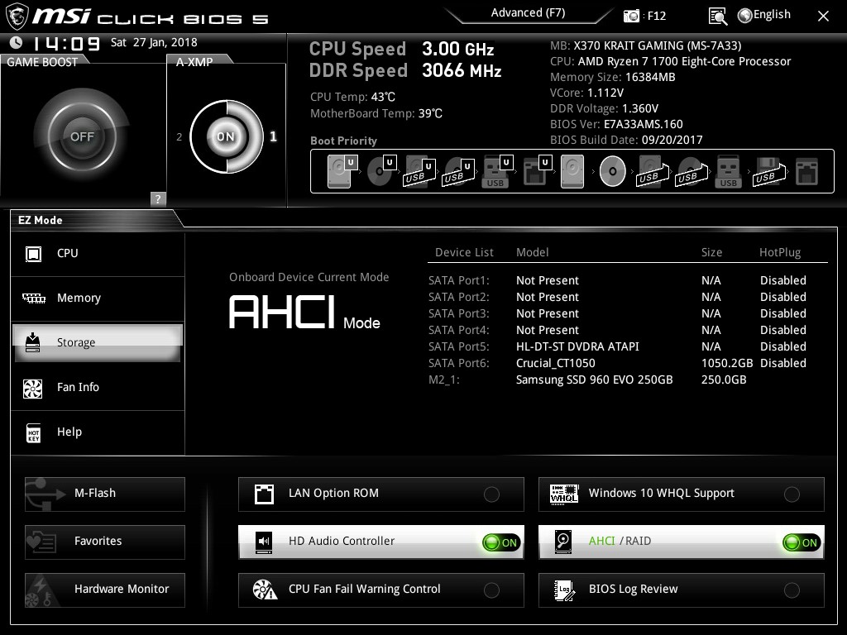Click the Storage drive icon in sidebar

click(x=32, y=342)
